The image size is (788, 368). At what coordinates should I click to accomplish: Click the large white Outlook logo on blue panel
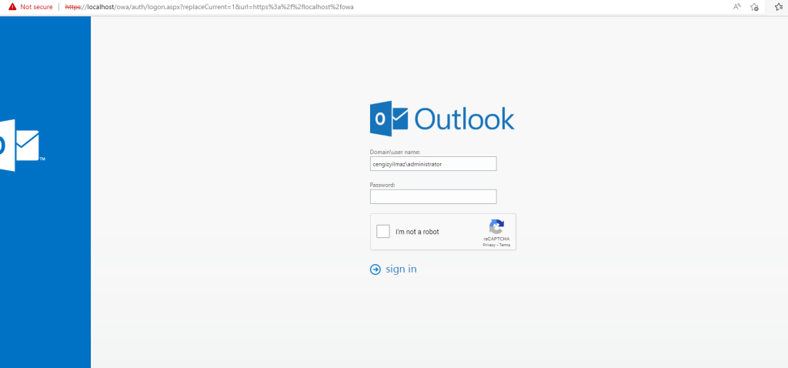(x=18, y=145)
